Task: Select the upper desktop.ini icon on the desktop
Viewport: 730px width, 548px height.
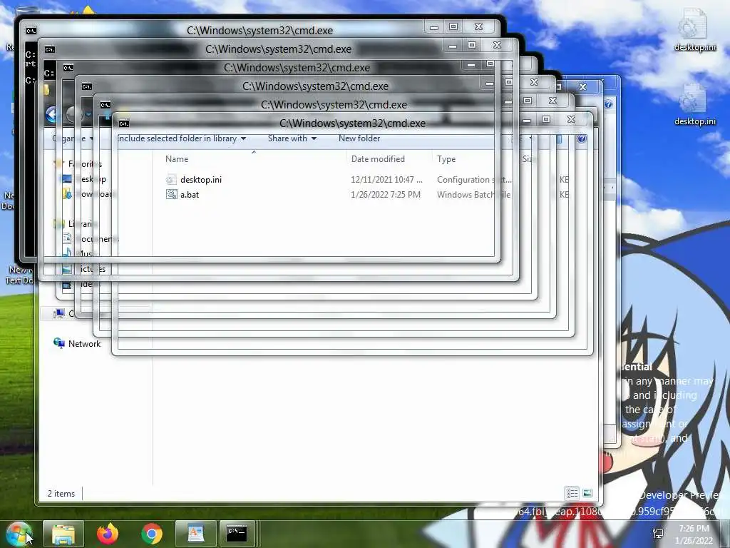Action: pos(694,30)
